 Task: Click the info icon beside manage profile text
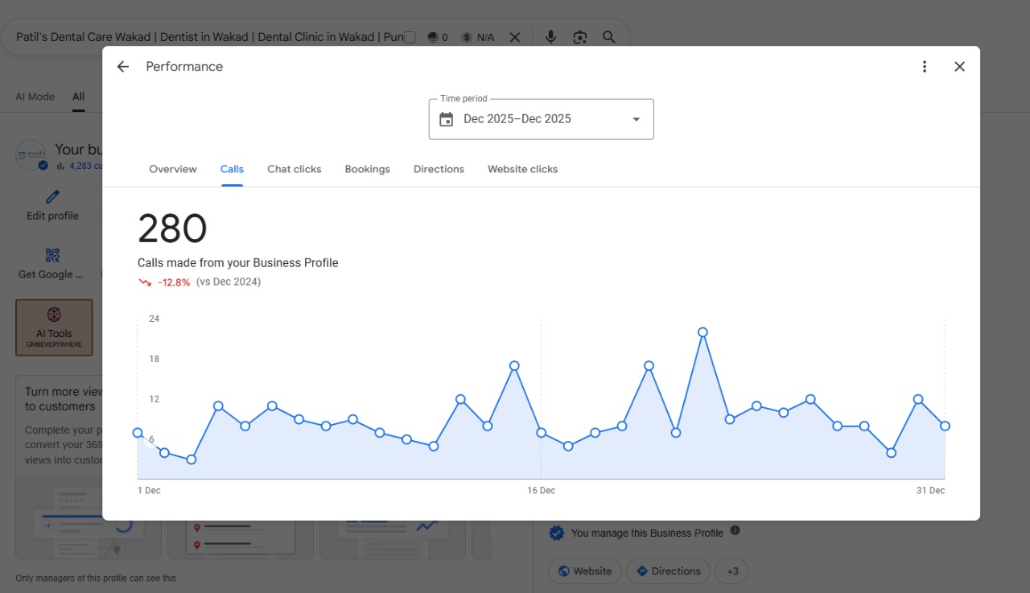(x=735, y=531)
